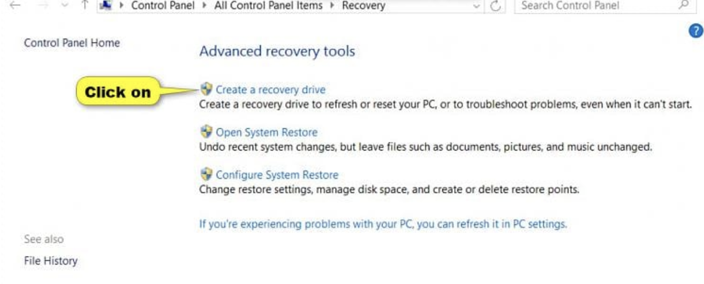Screen dimensions: 704x284
Task: Click the magnifier icon in search box
Action: (x=684, y=6)
